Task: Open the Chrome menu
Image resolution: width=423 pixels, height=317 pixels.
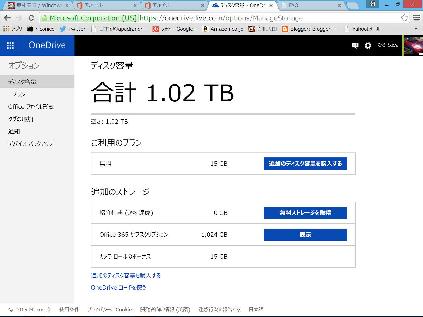Action: (x=417, y=18)
